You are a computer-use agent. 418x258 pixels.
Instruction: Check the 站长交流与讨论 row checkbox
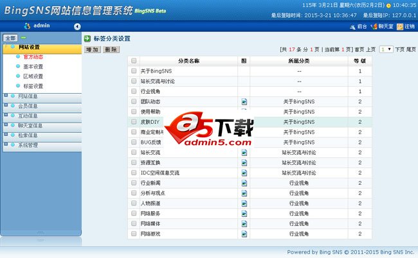(134, 81)
